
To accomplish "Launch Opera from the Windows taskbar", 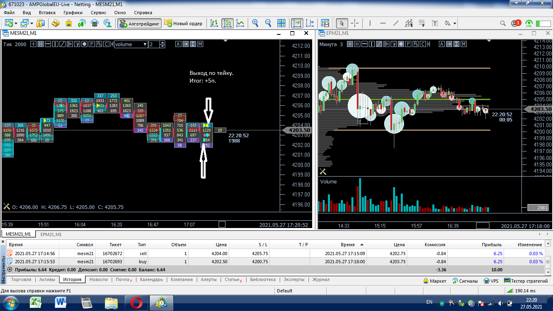I will tap(136, 302).
